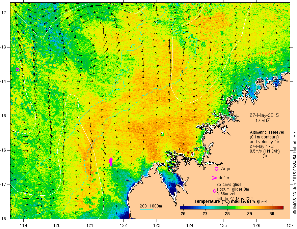Click the cyan depth contour legend line
This screenshot has width=297, height=229.
[x=146, y=209]
